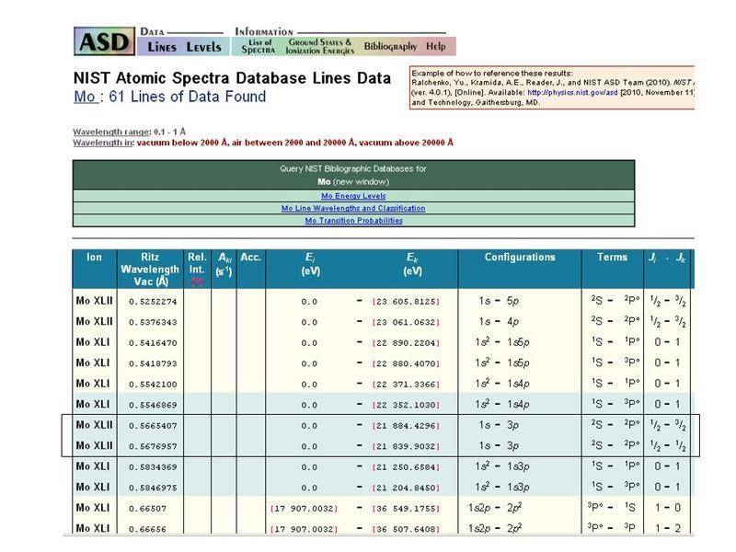Select wavelength value 0.5665407
The height and width of the screenshot is (552, 736).
pyautogui.click(x=153, y=426)
